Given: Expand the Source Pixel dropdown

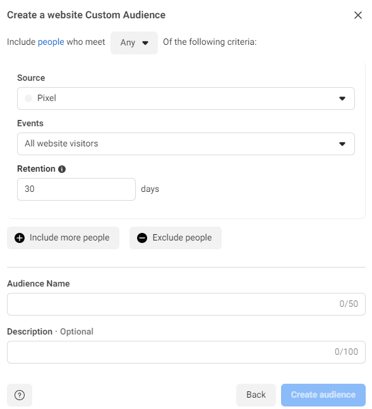Looking at the screenshot, I should 186,98.
